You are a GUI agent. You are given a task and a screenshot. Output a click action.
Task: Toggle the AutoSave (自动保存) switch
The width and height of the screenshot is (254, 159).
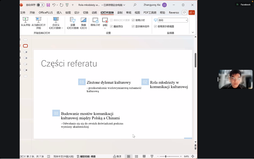[x=40, y=5]
